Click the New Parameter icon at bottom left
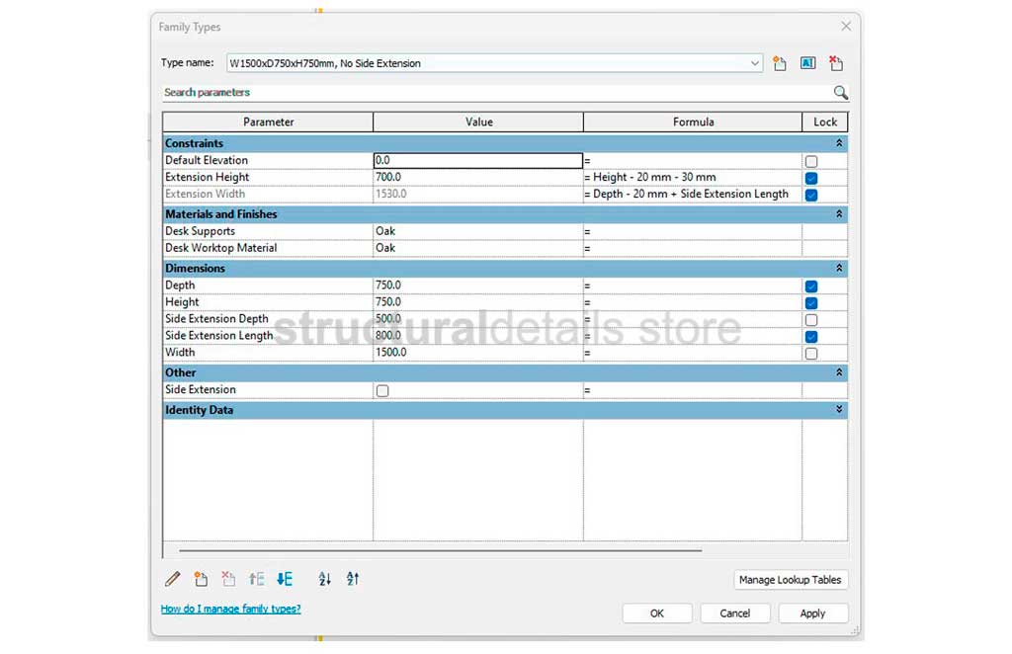 click(201, 579)
